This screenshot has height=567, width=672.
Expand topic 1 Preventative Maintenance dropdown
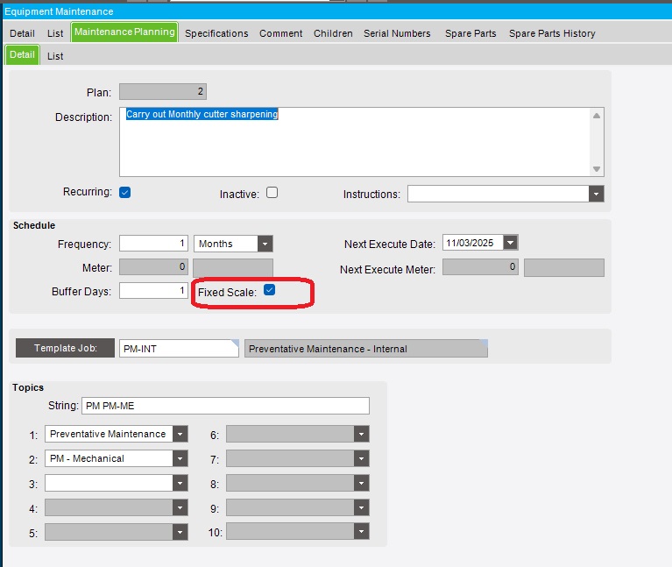pos(180,434)
